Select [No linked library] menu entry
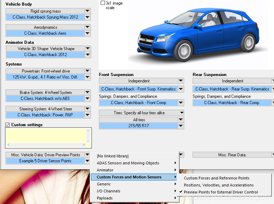This screenshot has width=274, height=204. tap(135, 156)
